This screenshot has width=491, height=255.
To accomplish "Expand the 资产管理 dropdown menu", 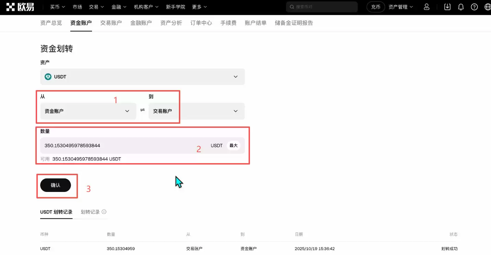I will 401,7.
